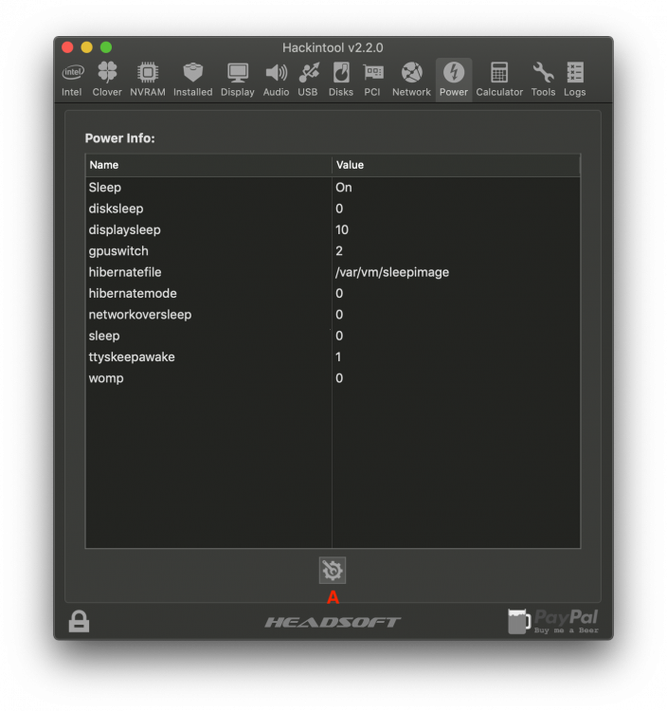Select the lowercase sleep row
This screenshot has width=667, height=711.
[x=333, y=336]
